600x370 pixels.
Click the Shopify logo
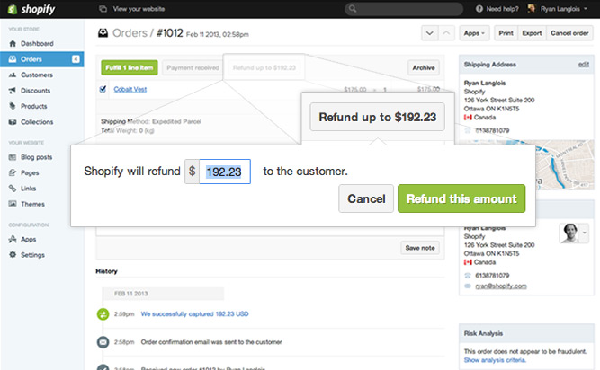(x=31, y=9)
